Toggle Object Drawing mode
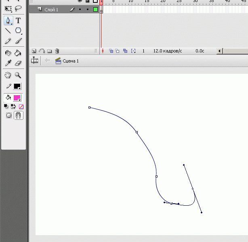Viewport: 248px width, 242px height. [9, 115]
